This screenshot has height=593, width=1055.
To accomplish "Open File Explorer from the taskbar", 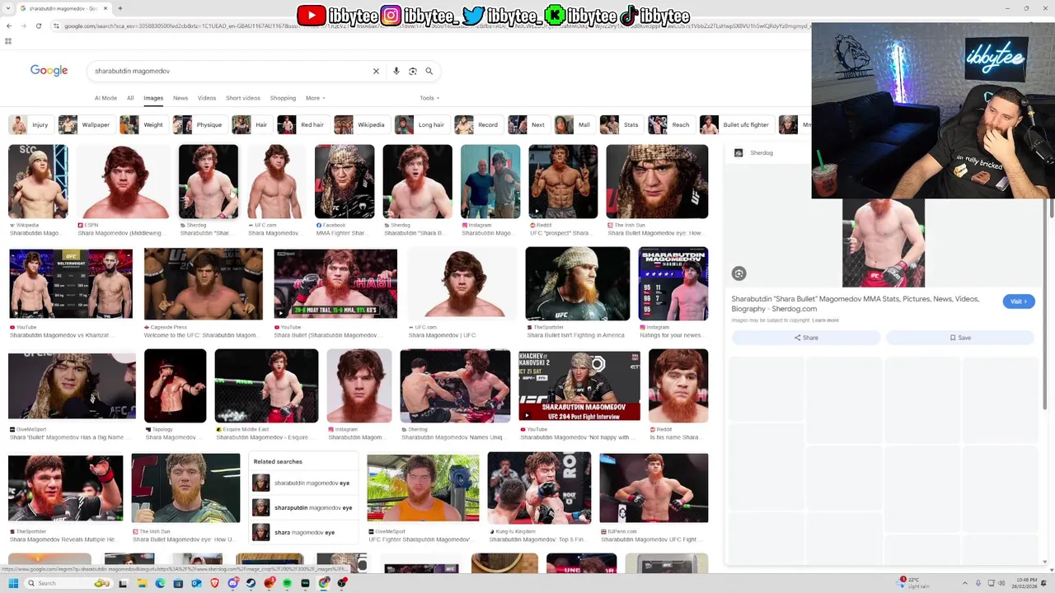I will click(142, 583).
